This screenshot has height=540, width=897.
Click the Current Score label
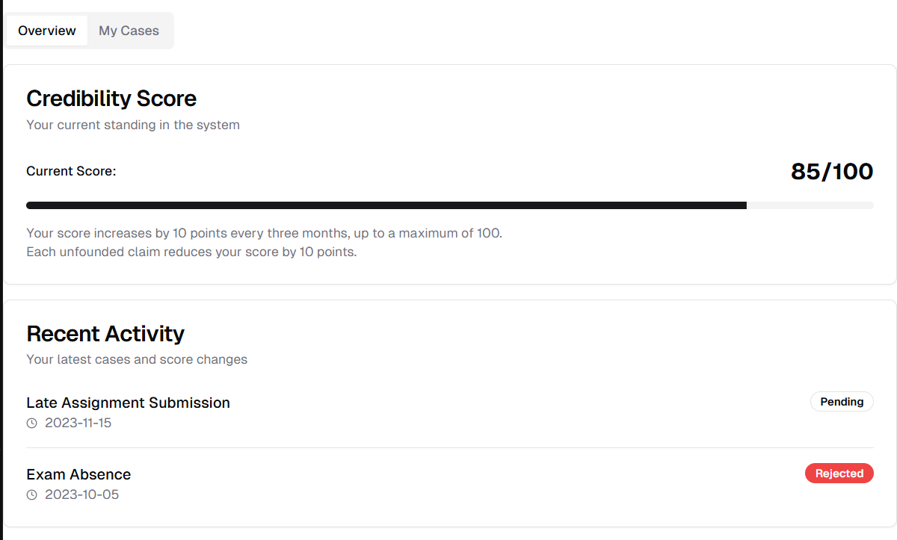click(x=71, y=171)
